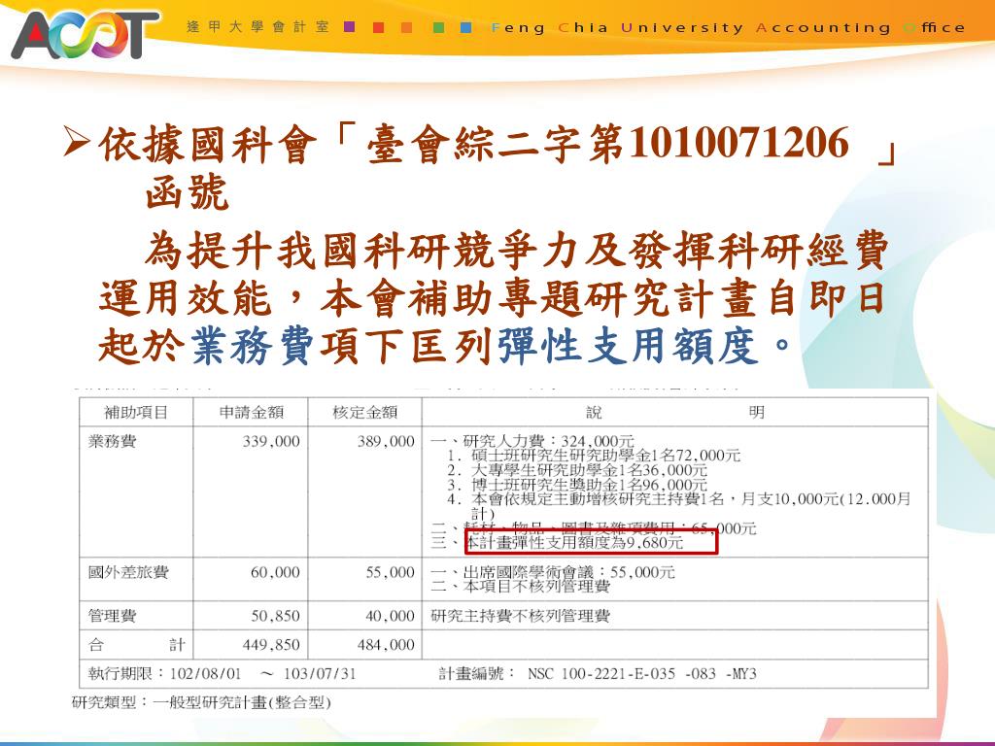Image resolution: width=995 pixels, height=746 pixels.
Task: Select the number 1010071206 in heading
Action: pos(738,142)
